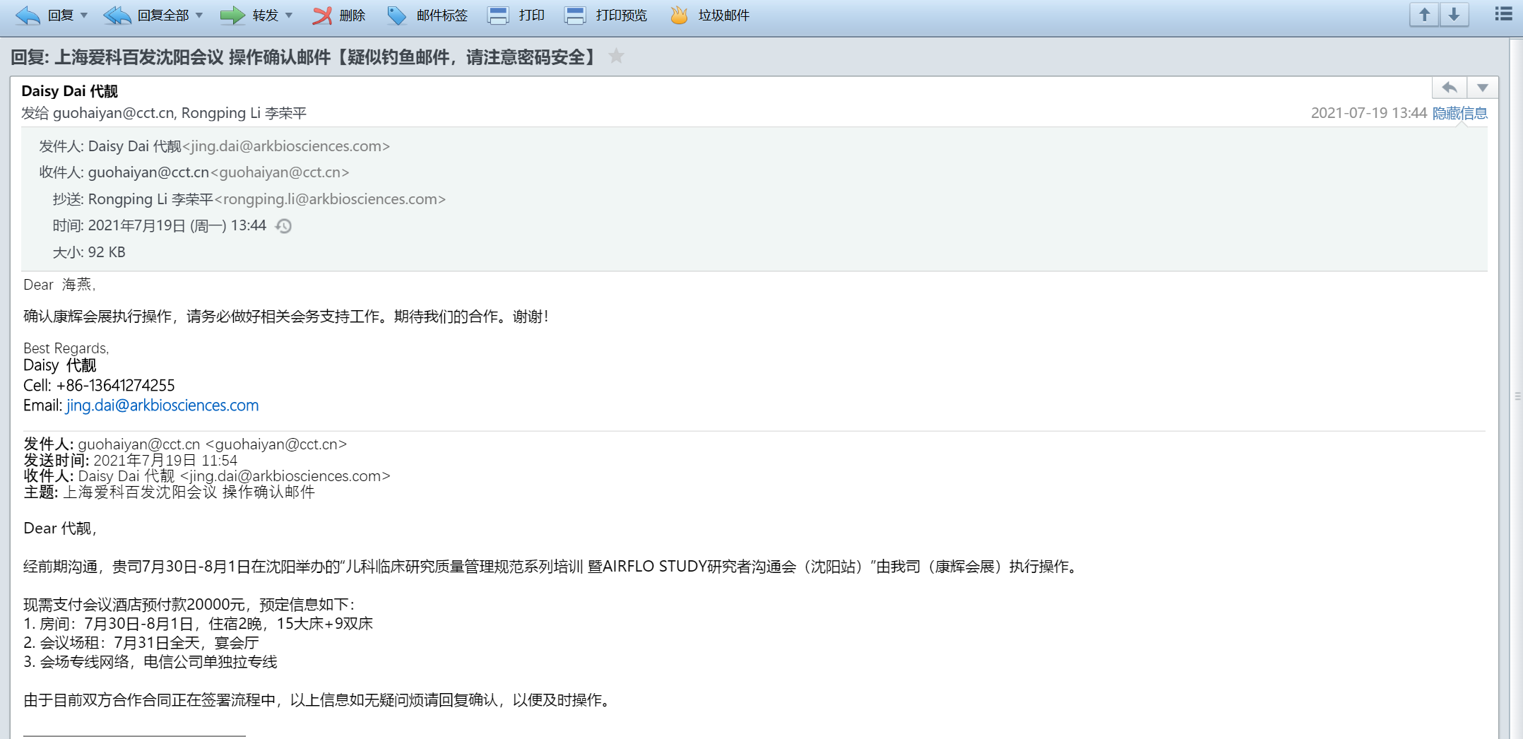
Task: Click the Forward (转发) green arrow icon
Action: (x=232, y=16)
